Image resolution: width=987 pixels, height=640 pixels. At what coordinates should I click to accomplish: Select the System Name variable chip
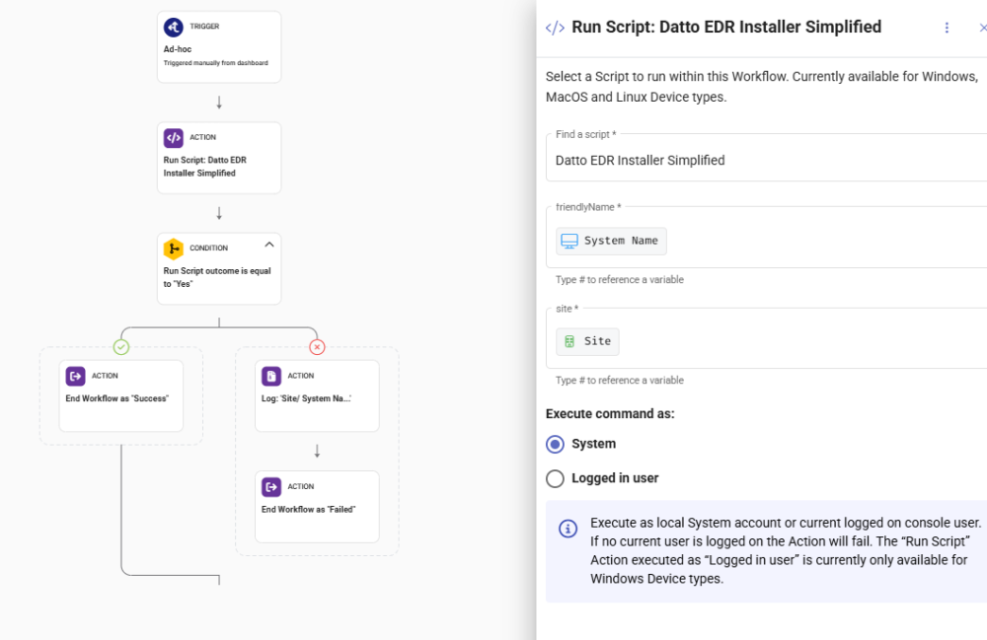tap(611, 241)
